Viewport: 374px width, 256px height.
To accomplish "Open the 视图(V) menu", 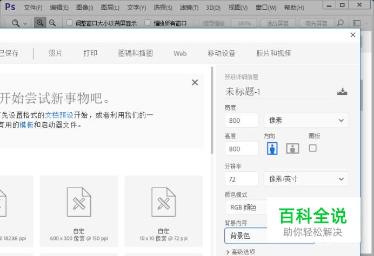I will coord(238,8).
